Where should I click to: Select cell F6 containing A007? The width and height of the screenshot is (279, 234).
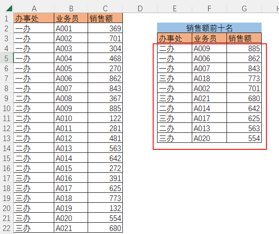tap(209, 68)
